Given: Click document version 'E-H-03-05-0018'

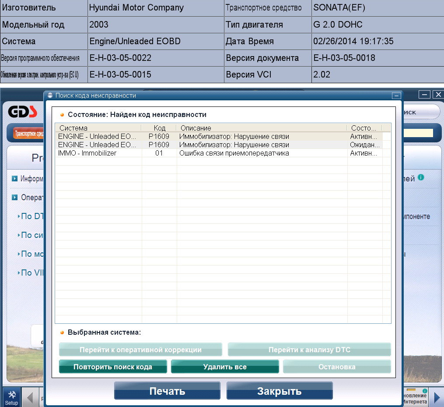Looking at the screenshot, I should (378, 58).
